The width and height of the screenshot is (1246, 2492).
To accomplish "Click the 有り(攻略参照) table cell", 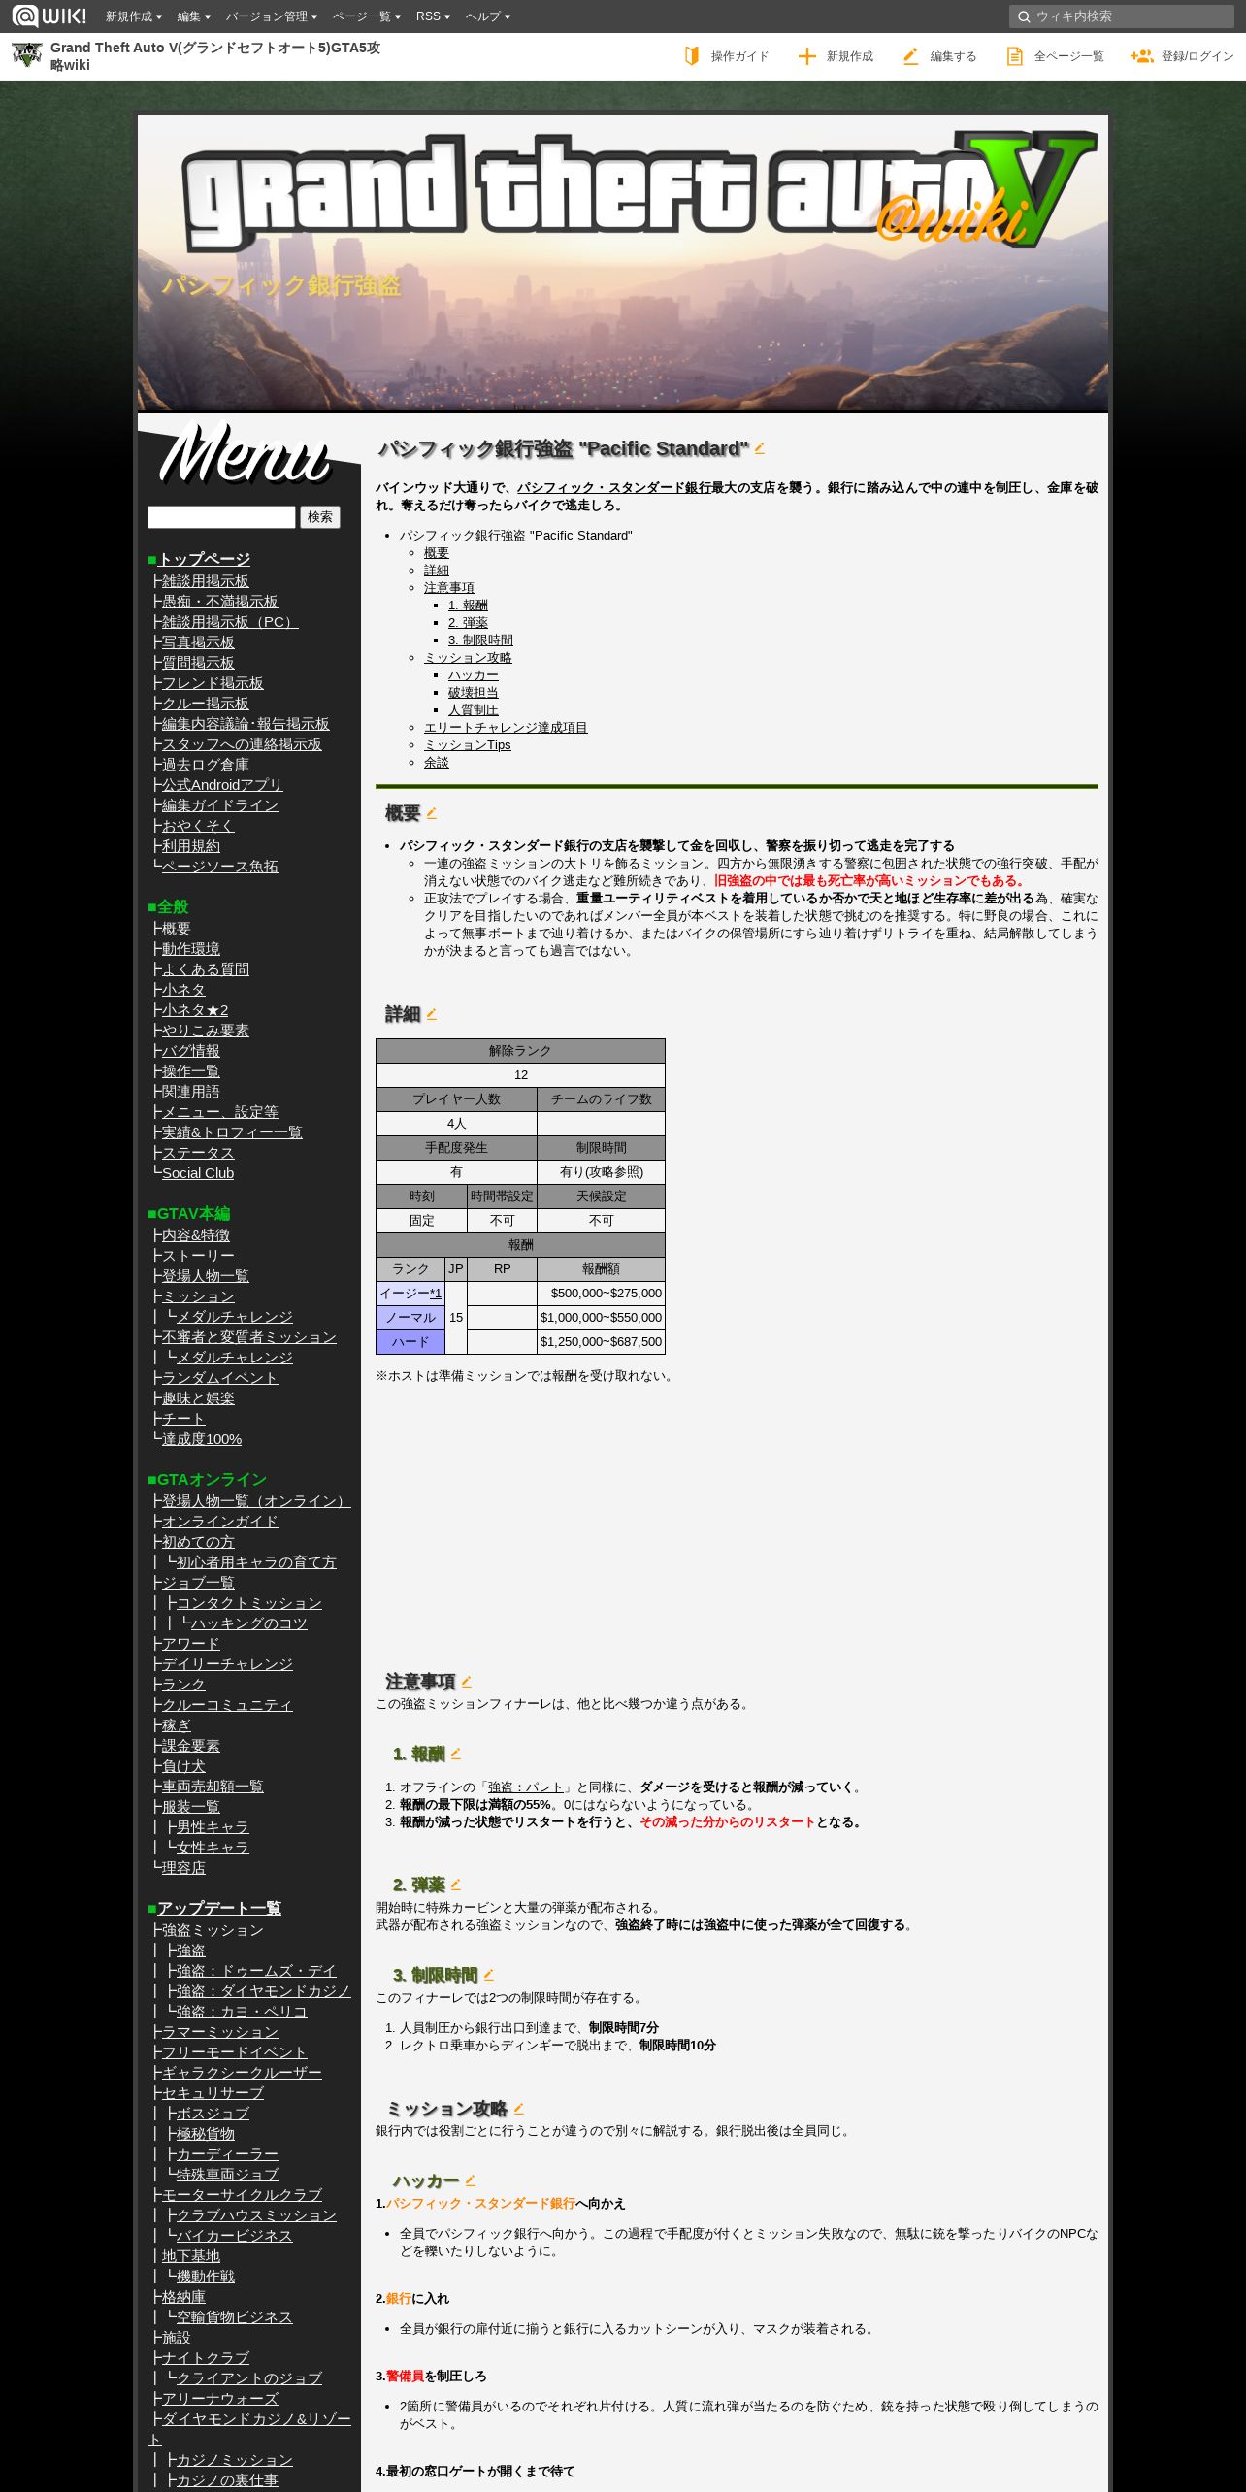I will 601,1172.
